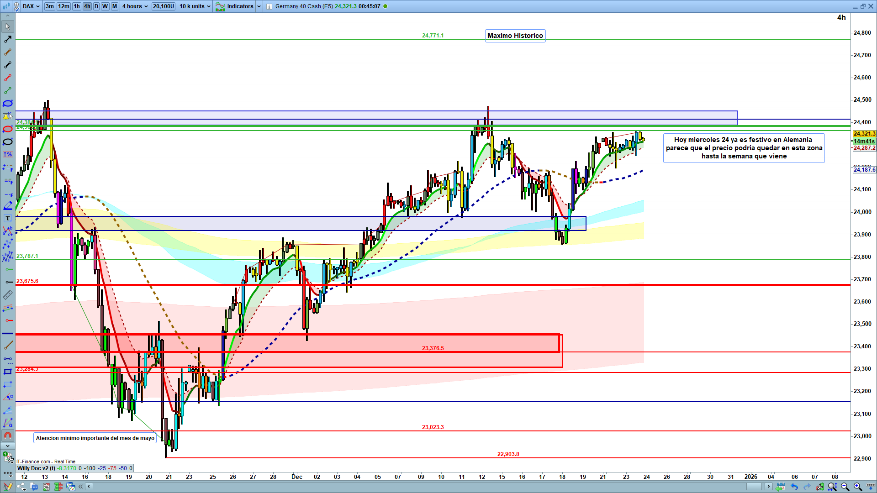Click the Maximo Historico label
The image size is (877, 493).
(x=515, y=36)
